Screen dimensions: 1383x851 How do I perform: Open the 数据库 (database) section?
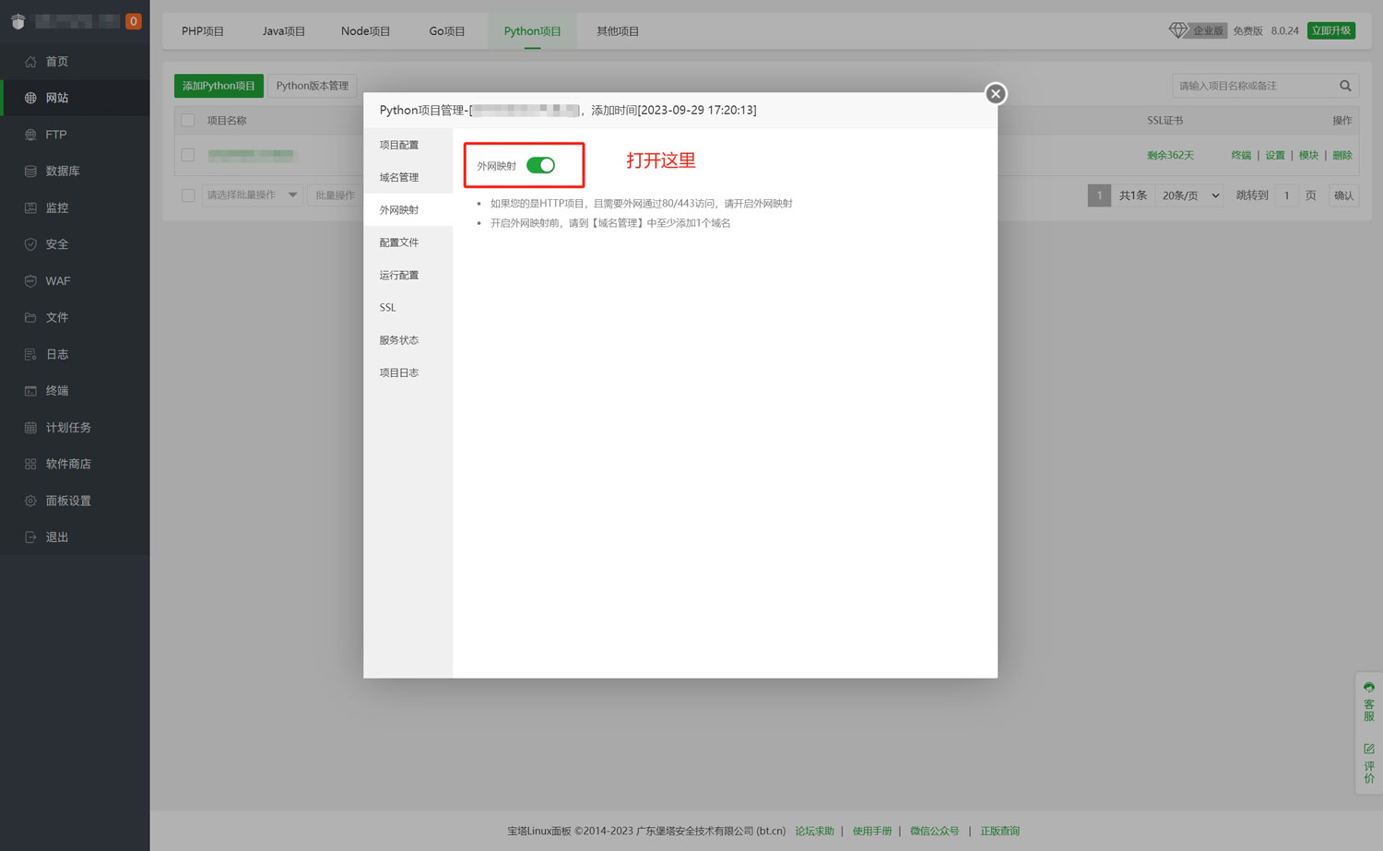pos(60,171)
